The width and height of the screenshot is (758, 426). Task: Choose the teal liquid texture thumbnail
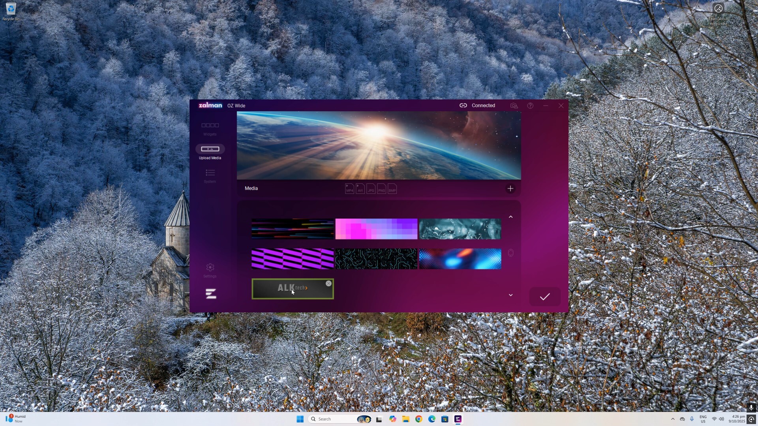460,229
